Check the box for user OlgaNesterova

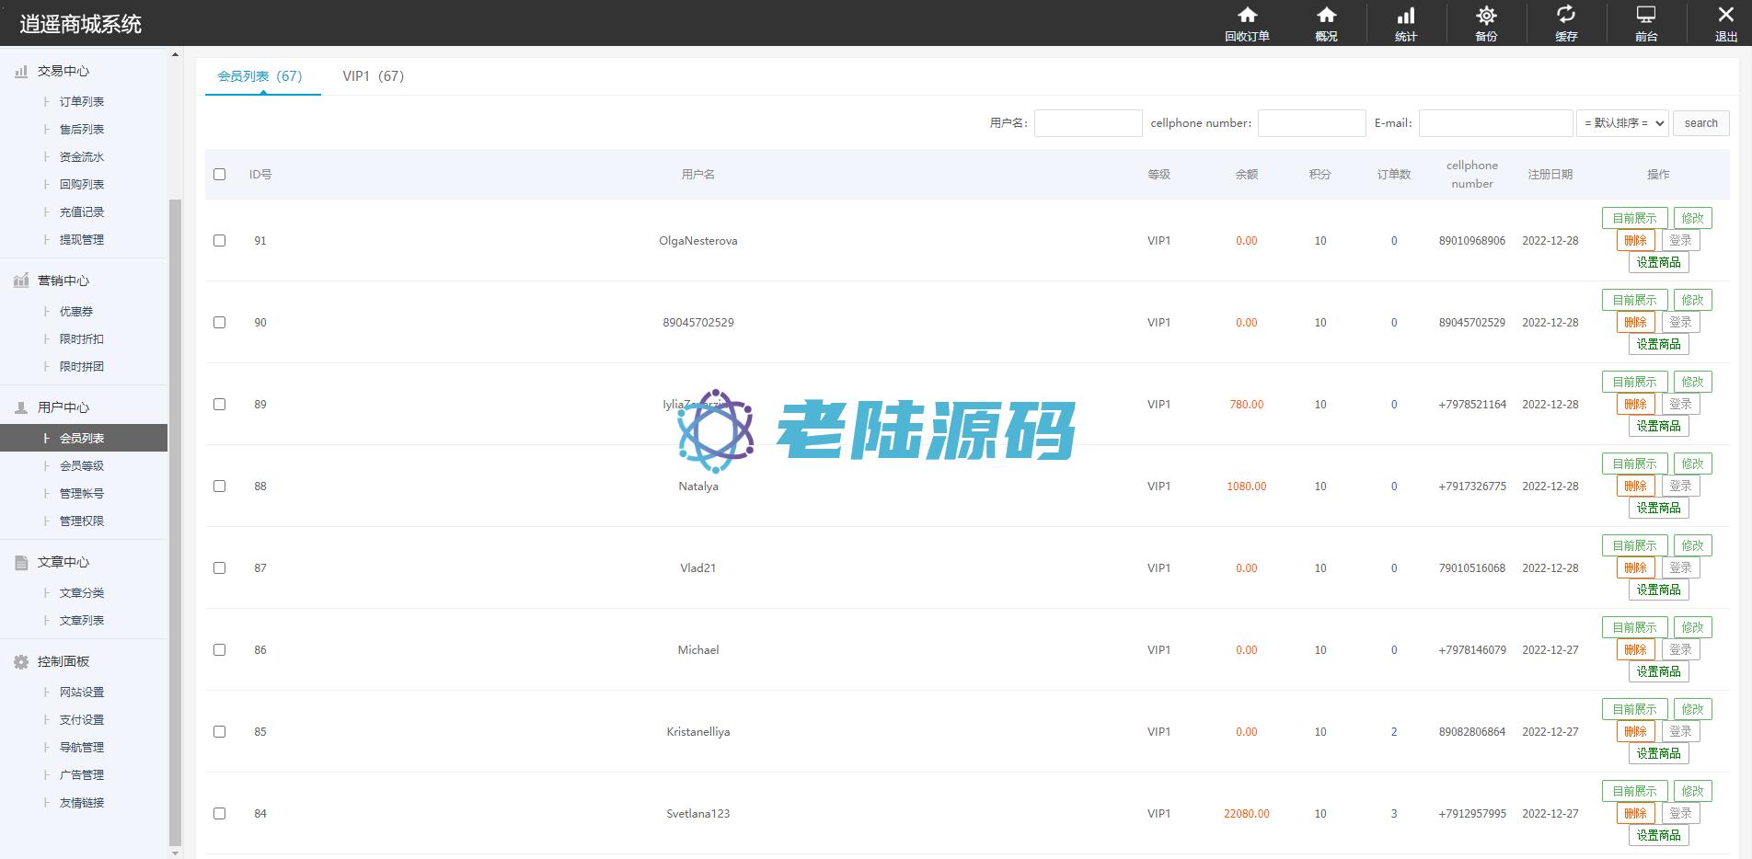click(219, 240)
